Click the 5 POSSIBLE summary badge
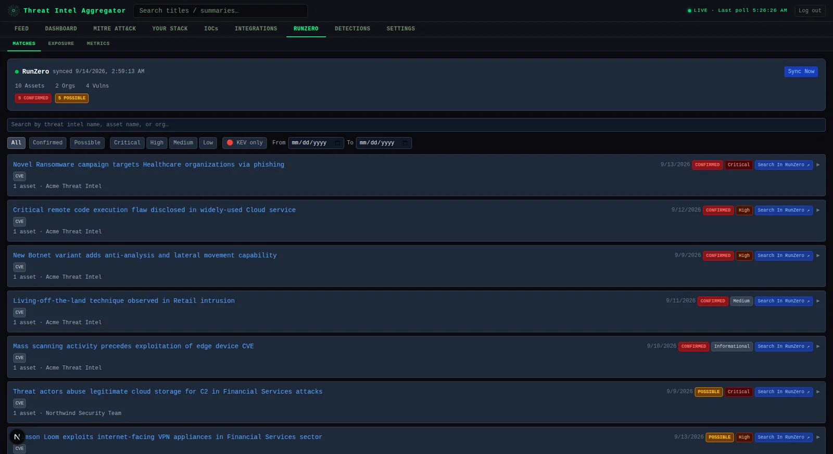The width and height of the screenshot is (833, 454). 72,98
